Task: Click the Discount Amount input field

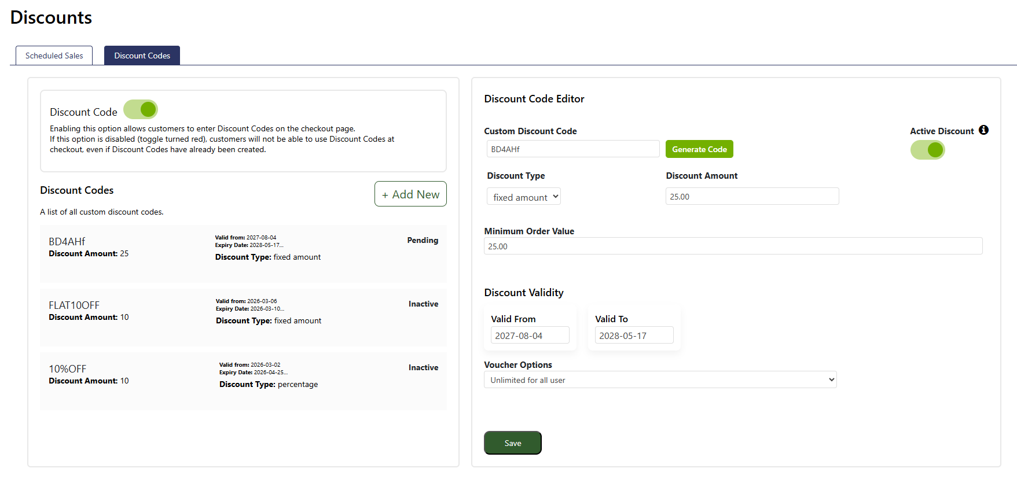Action: 752,196
